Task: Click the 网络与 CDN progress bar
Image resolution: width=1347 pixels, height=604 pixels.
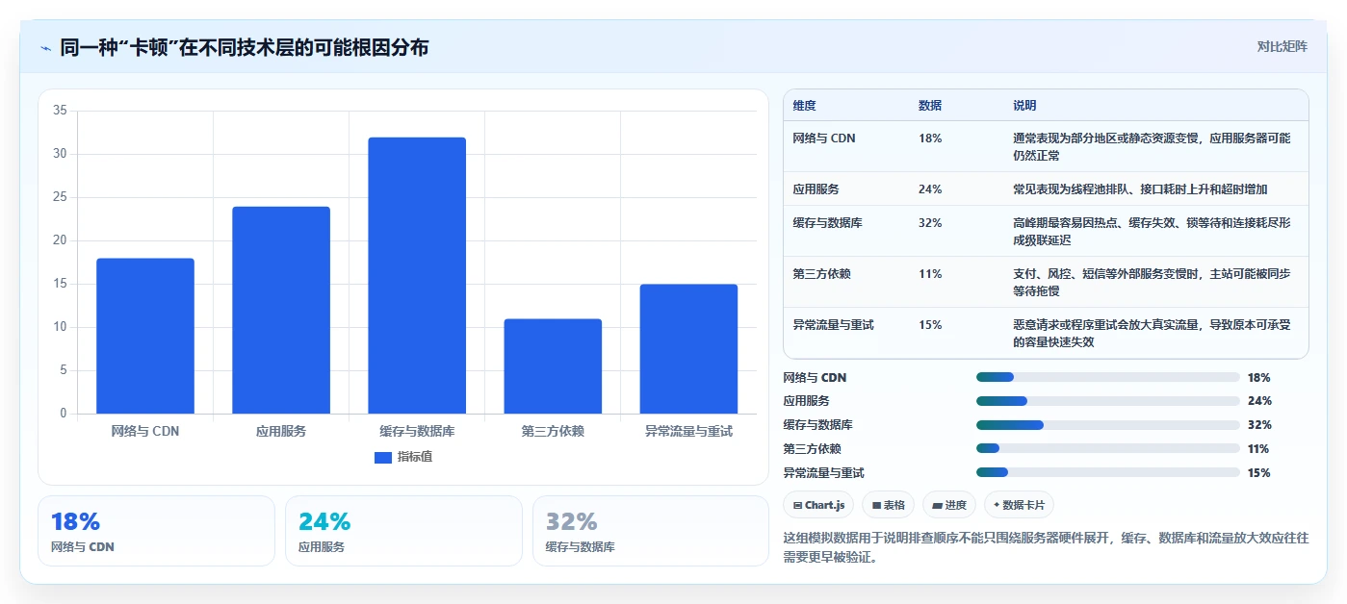Action: pos(1108,377)
